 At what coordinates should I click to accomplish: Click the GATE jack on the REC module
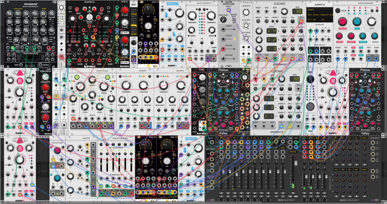click(307, 119)
